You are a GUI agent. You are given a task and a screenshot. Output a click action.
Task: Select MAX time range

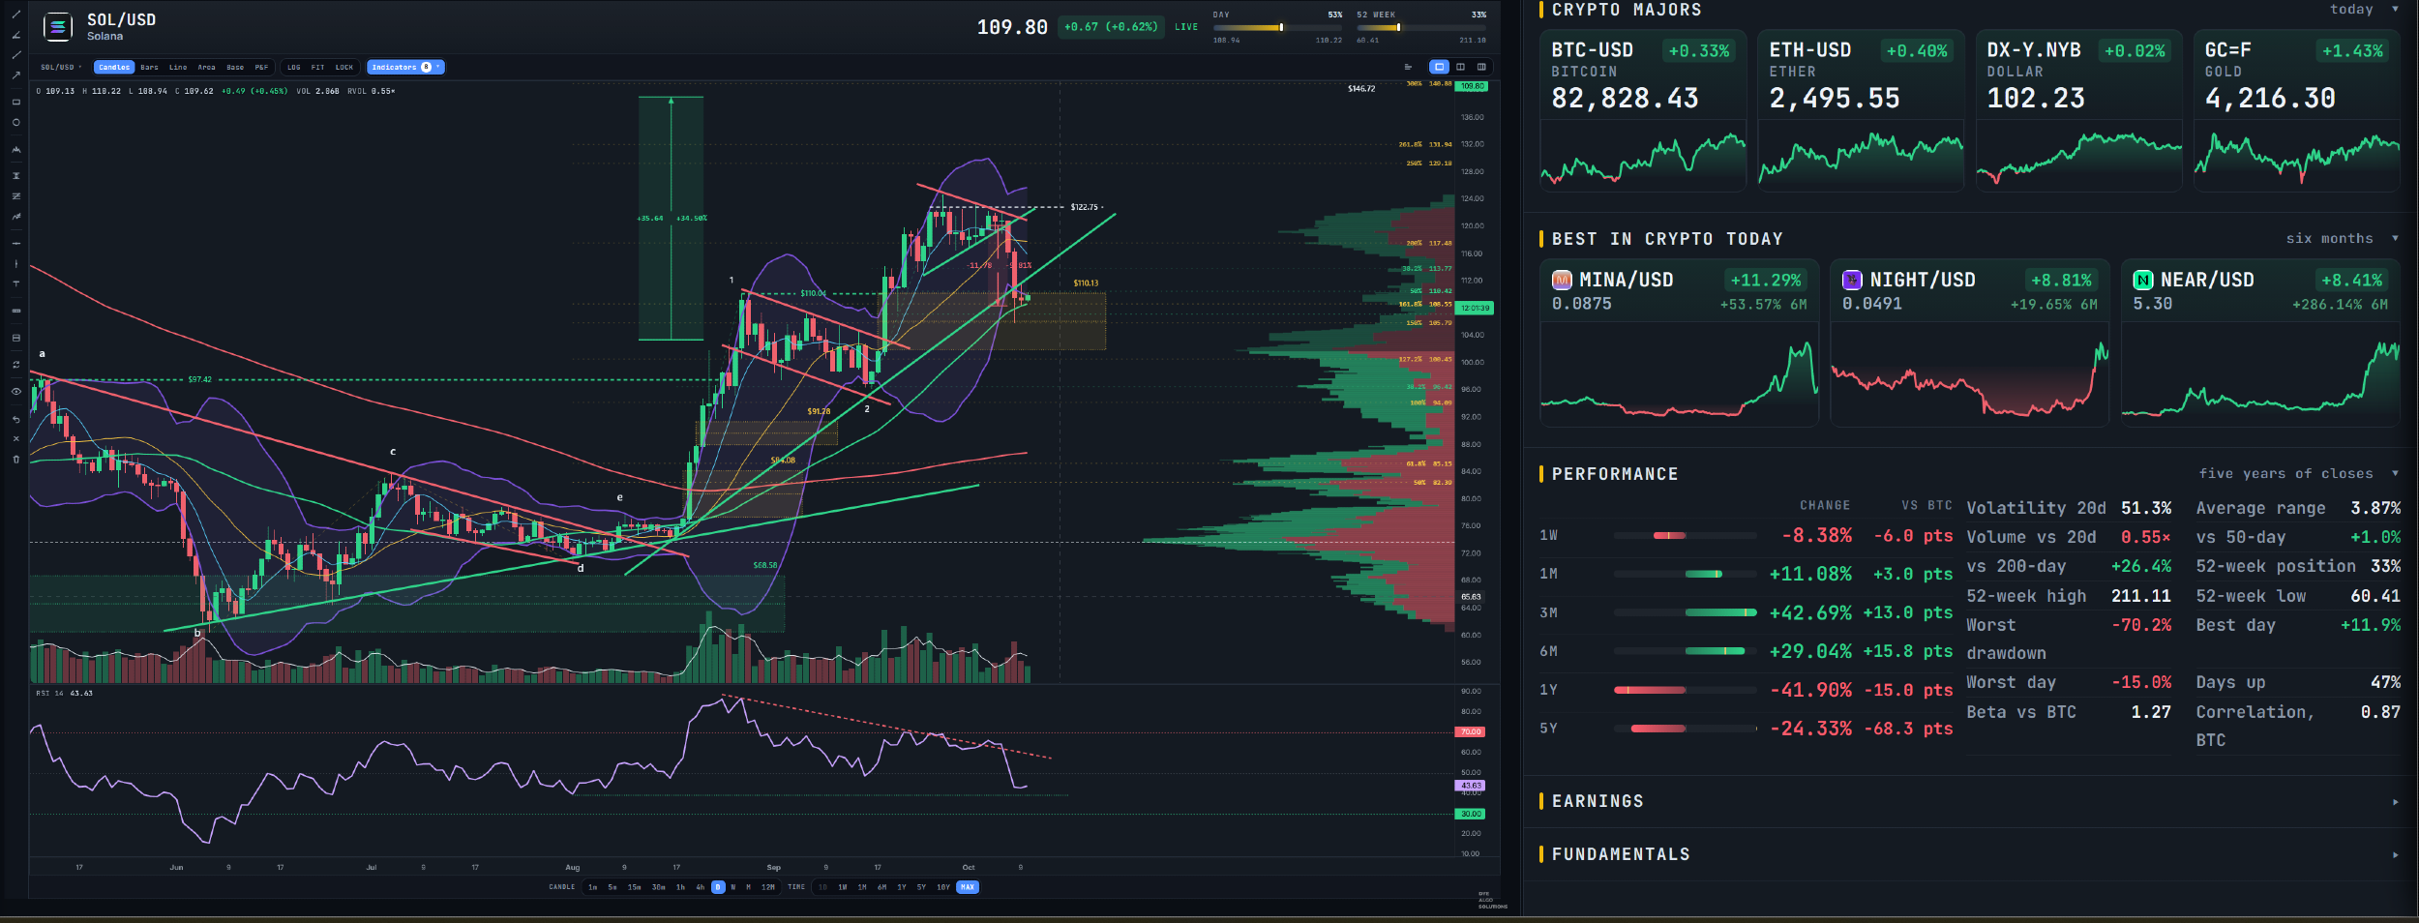(x=968, y=887)
